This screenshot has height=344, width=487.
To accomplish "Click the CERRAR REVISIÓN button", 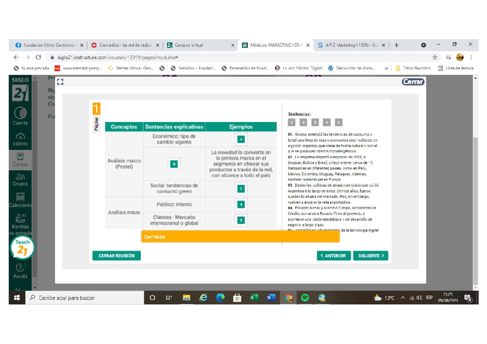I will point(116,256).
